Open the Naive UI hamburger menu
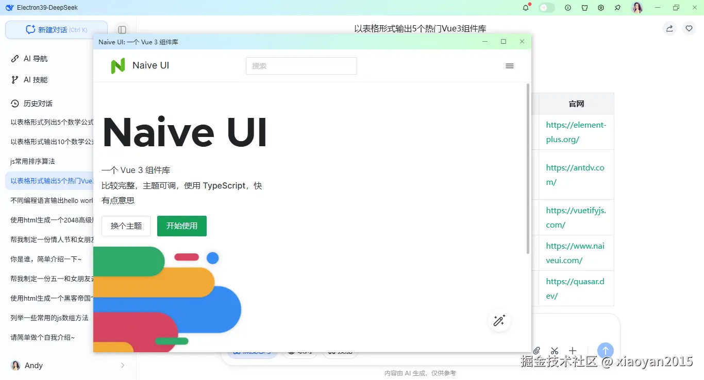Viewport: 704px width, 380px height. coord(510,66)
